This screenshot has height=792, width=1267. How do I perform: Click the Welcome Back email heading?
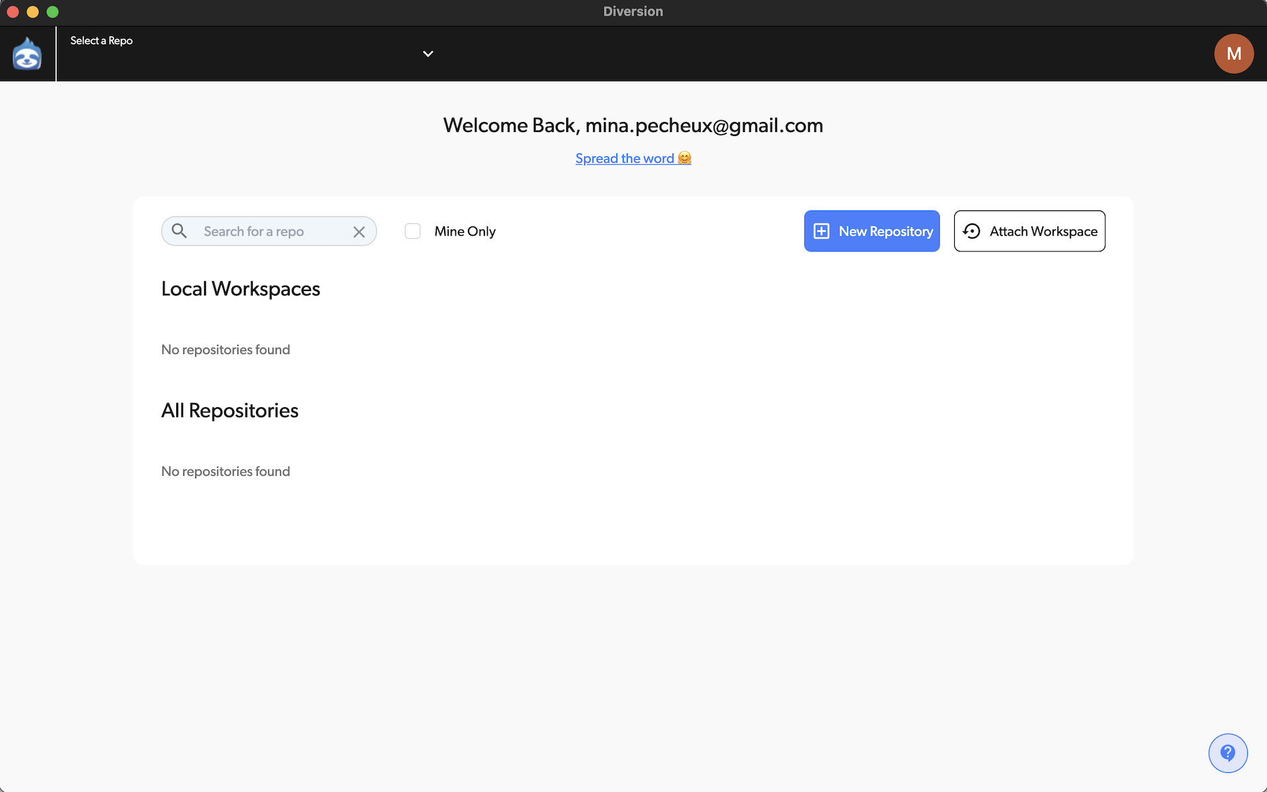point(633,125)
